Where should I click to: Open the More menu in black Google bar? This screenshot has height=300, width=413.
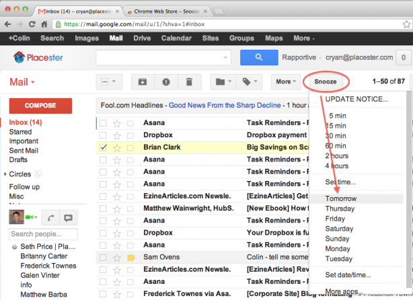[304, 38]
